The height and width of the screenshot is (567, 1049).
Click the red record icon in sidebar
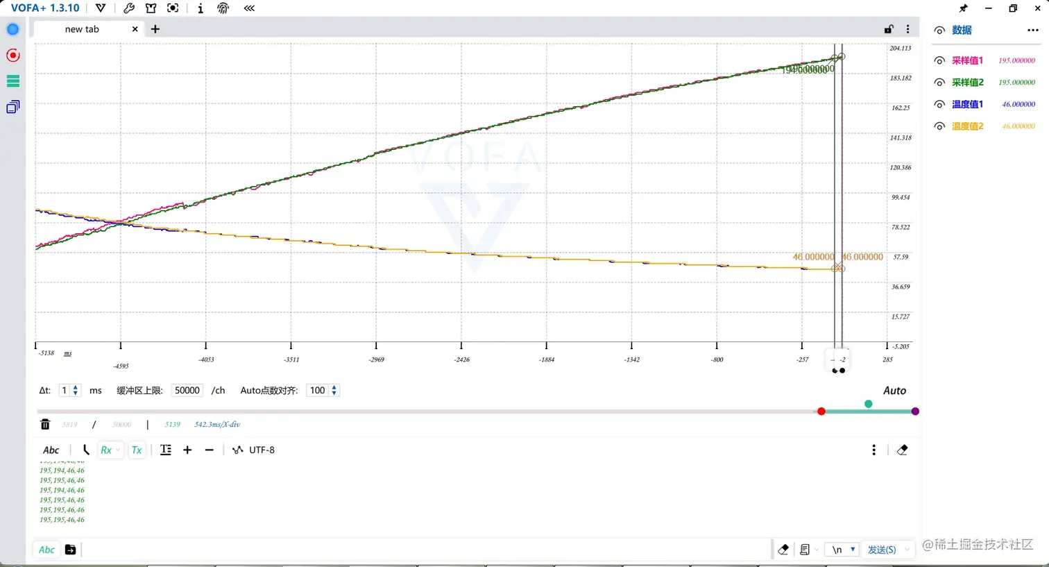[x=12, y=55]
